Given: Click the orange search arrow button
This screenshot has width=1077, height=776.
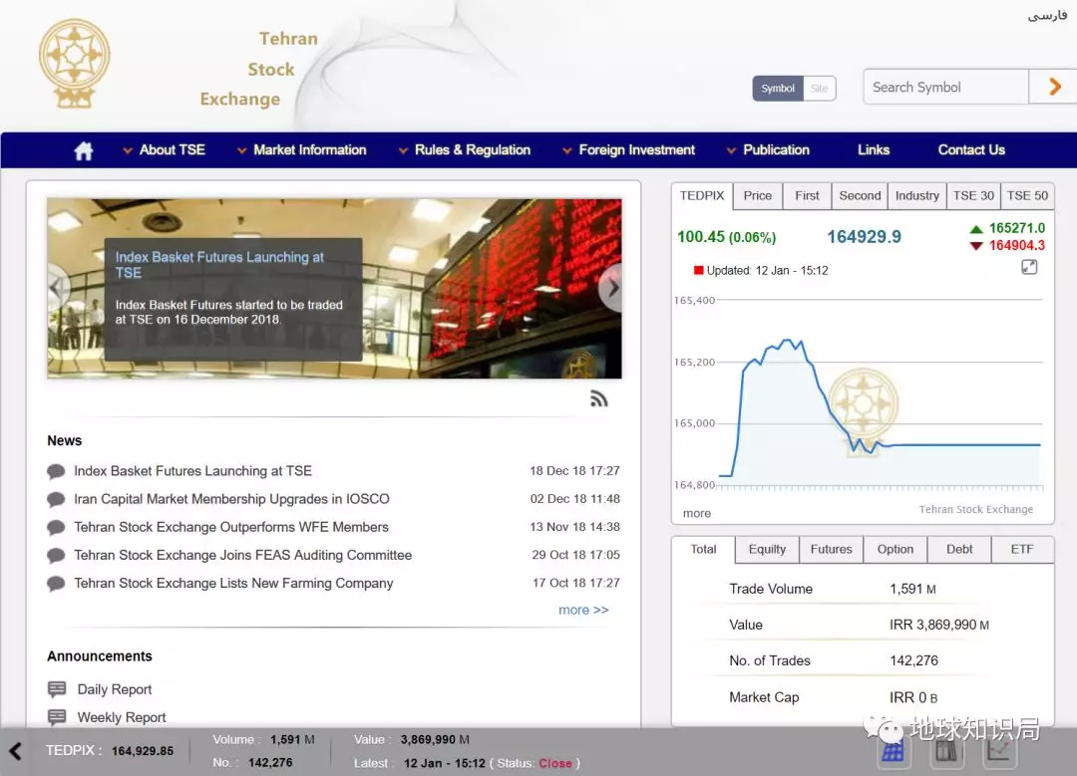Looking at the screenshot, I should pos(1054,88).
